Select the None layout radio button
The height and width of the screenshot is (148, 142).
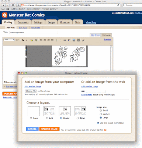pos(31,118)
